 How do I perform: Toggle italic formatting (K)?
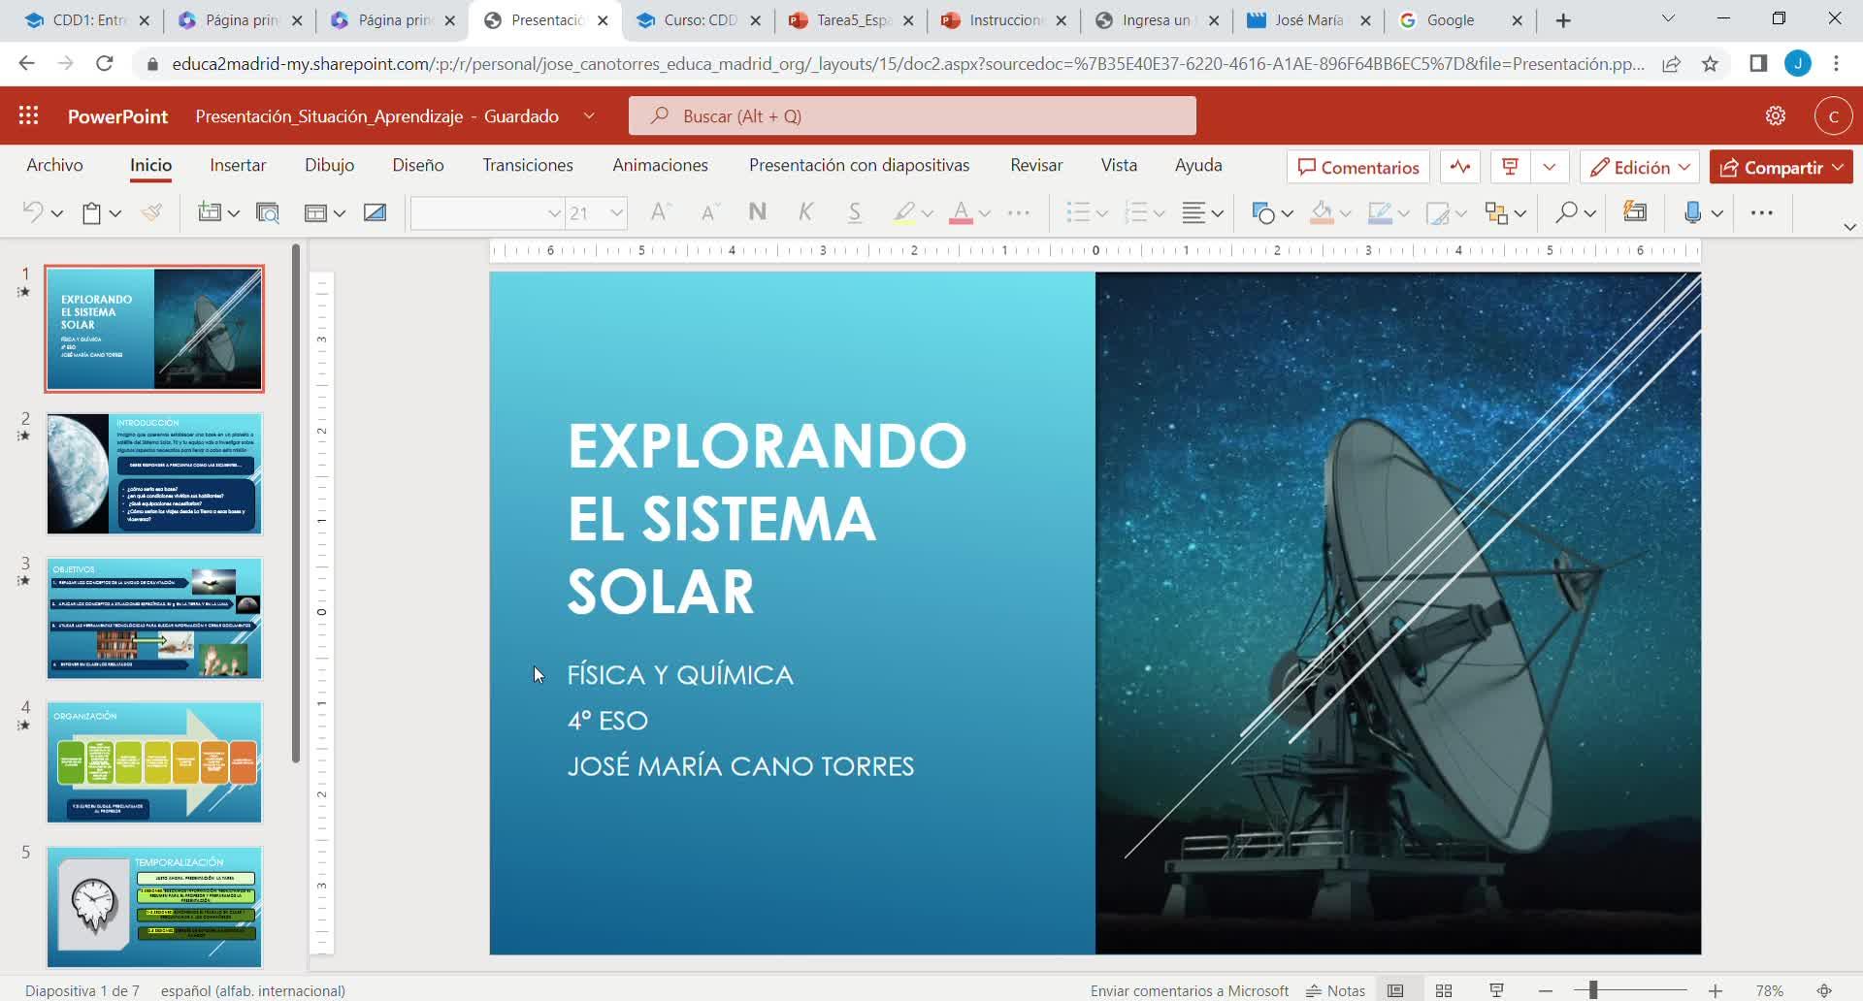[x=805, y=212]
